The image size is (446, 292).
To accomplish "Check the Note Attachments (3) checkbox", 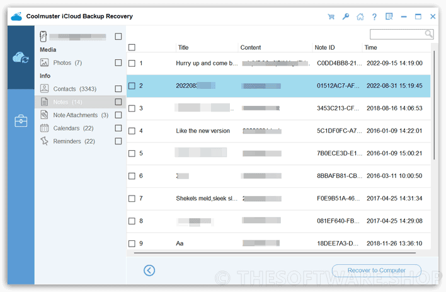I will 118,115.
